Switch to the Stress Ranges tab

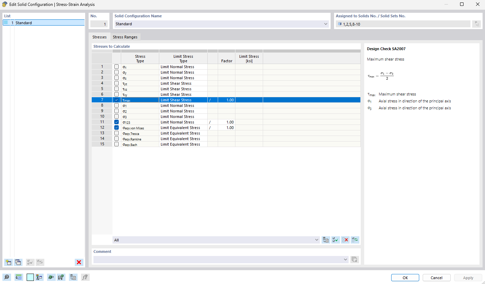125,37
